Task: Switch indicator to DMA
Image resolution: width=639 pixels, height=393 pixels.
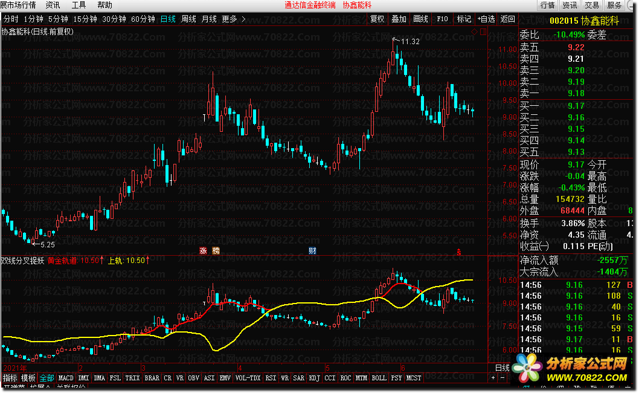Action: point(99,378)
